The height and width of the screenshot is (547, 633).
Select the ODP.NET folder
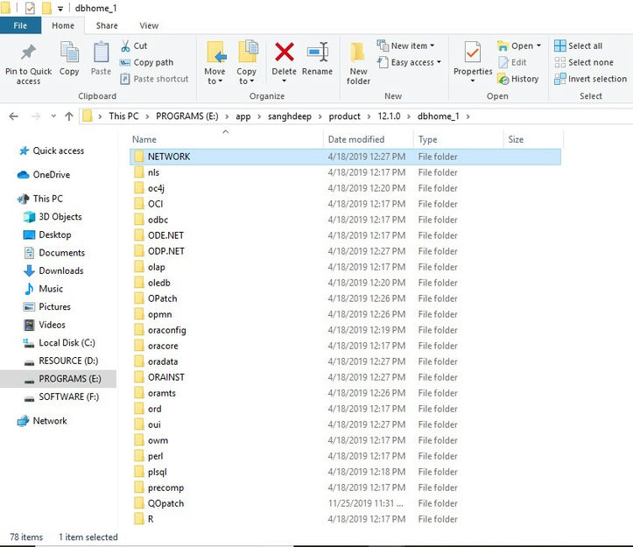click(345, 251)
